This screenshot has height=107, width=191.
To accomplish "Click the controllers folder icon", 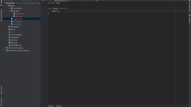I will [12, 8].
